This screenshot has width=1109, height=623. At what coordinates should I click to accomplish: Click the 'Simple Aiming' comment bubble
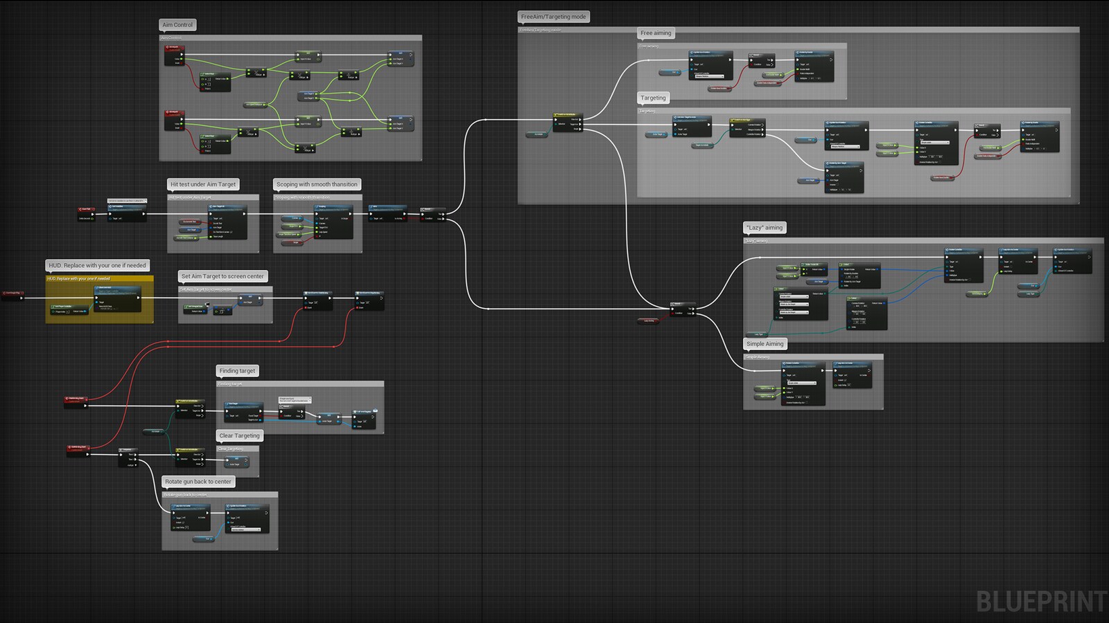[x=765, y=344]
